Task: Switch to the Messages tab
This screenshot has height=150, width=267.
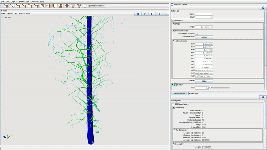Action: [193, 93]
